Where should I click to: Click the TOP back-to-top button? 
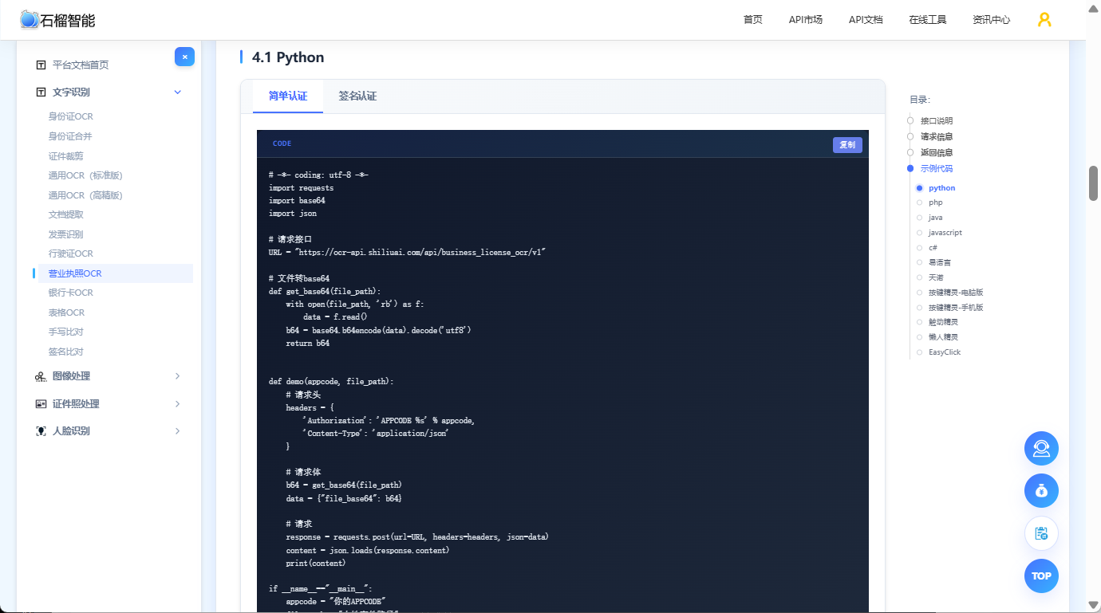(1041, 576)
